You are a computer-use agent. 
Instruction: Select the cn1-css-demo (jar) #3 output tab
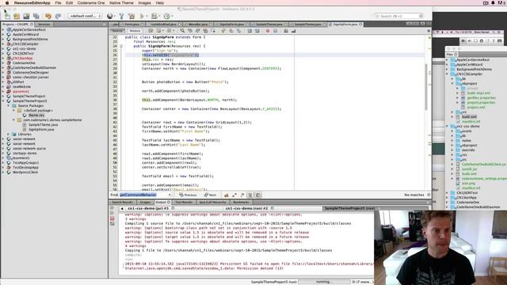pos(148,208)
